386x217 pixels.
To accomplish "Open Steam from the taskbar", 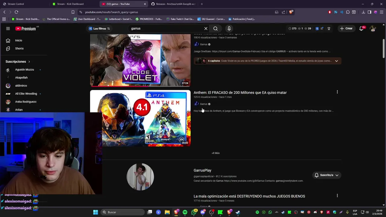I will point(238,212).
